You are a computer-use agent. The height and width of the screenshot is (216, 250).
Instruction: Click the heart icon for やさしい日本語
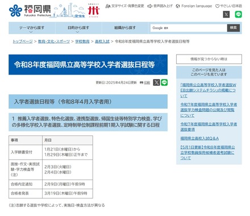pos(217,6)
